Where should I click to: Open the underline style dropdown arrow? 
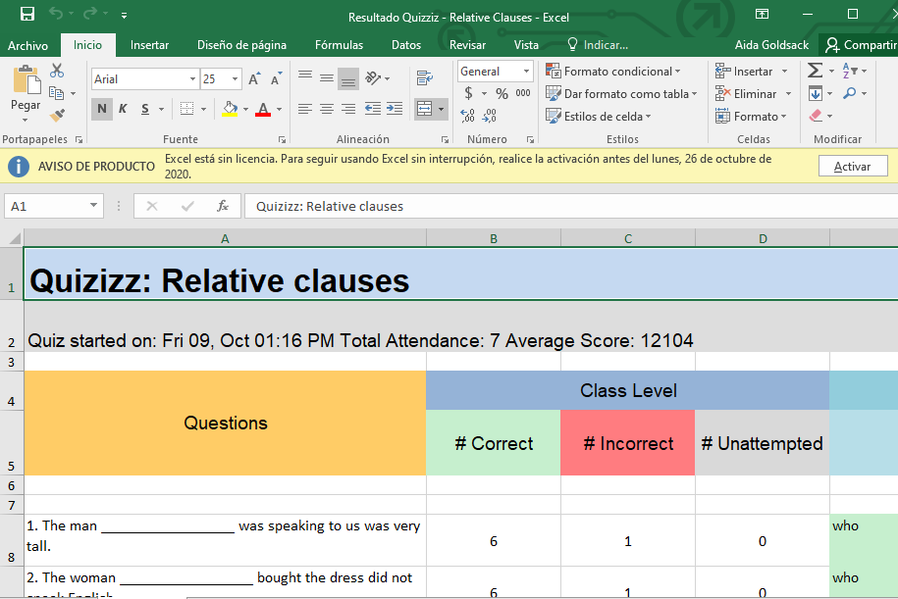point(162,109)
